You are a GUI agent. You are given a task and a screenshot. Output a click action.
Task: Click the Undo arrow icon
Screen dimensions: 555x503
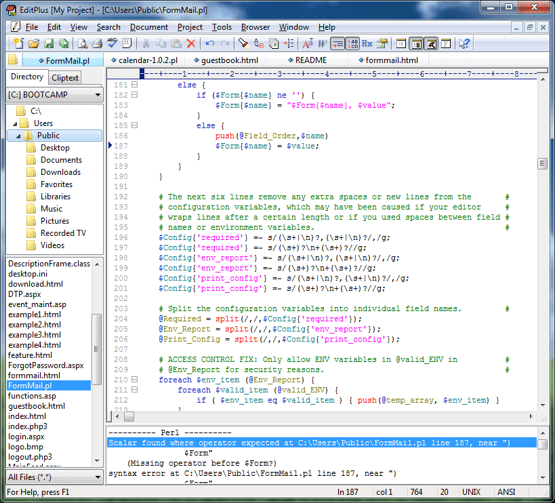[x=210, y=43]
